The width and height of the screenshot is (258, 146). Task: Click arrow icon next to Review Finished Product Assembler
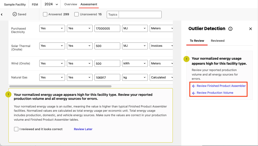[194, 86]
